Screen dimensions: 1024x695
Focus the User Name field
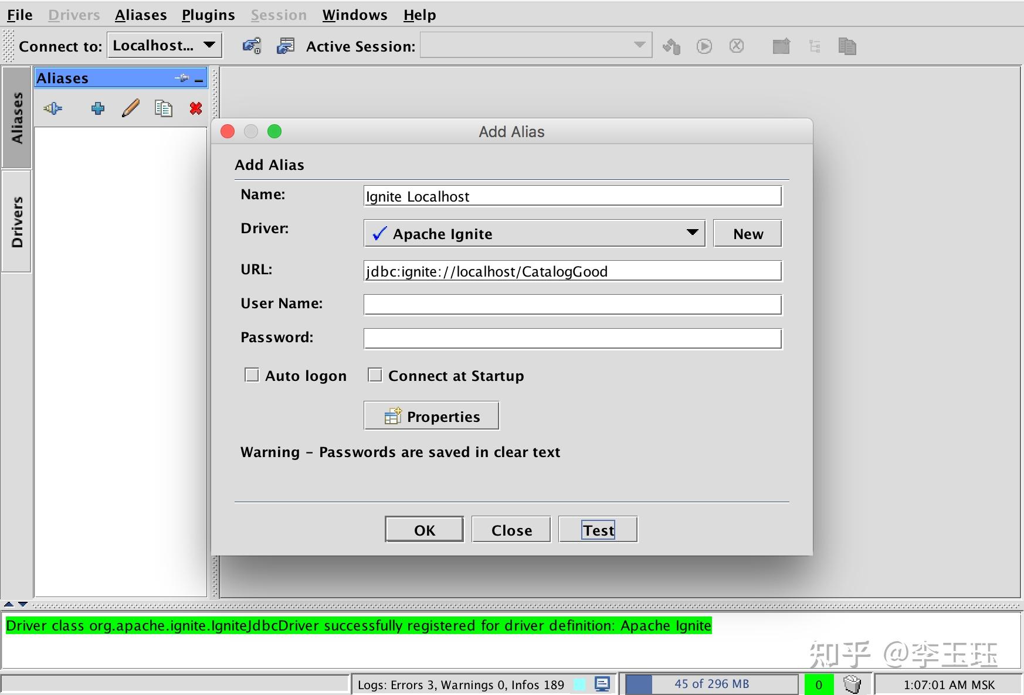pyautogui.click(x=572, y=305)
